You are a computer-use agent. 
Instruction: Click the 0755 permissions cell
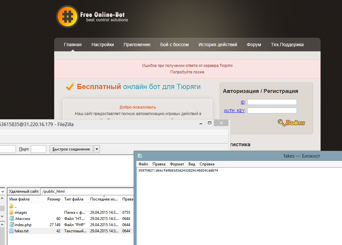click(x=126, y=213)
